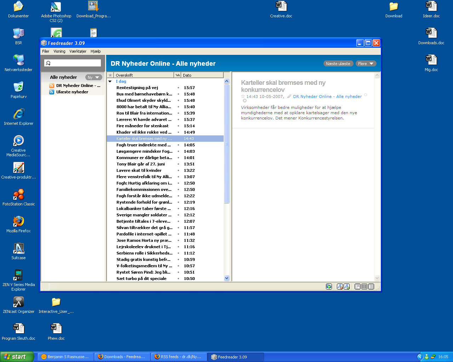Viewport: 453px width, 362px height.
Task: Click the headline list scroll-down arrow
Action: pyautogui.click(x=227, y=278)
